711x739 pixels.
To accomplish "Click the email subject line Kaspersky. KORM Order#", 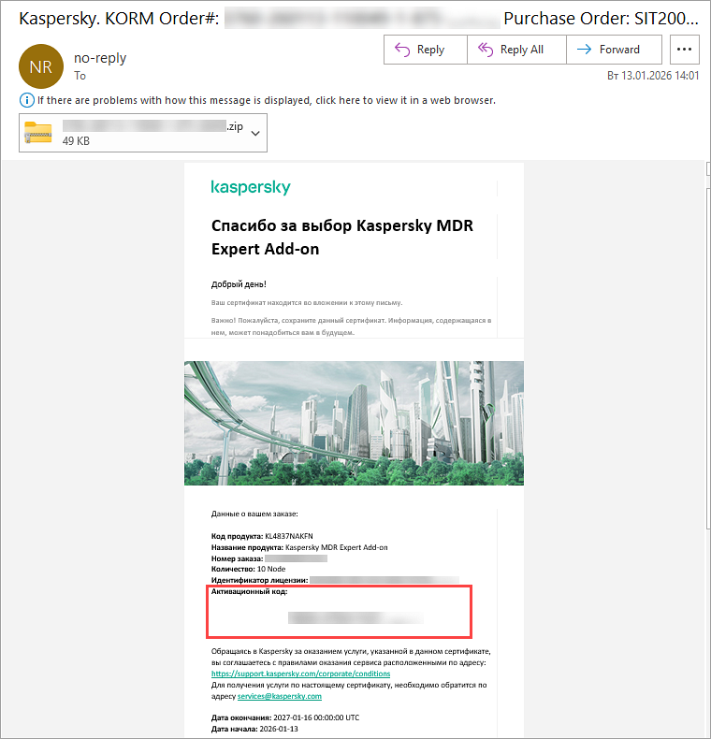I will pos(119,19).
